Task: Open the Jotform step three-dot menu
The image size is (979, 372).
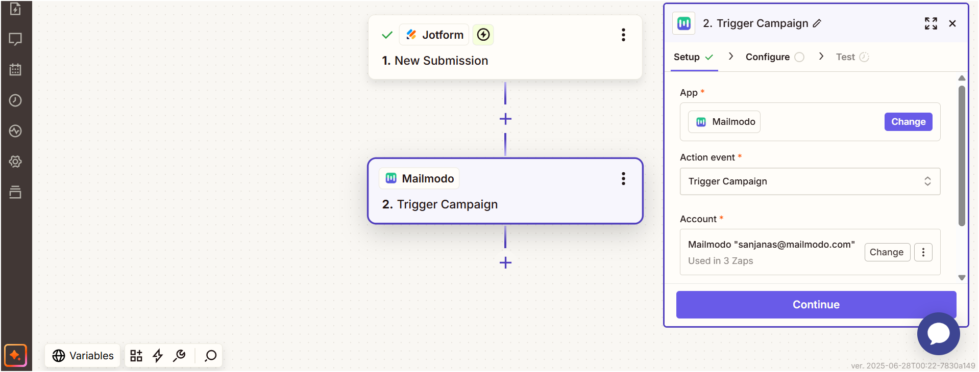Action: [x=623, y=35]
